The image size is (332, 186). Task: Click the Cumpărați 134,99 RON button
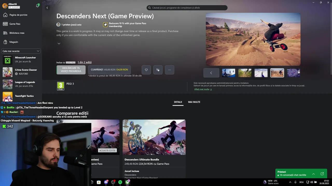tap(109, 70)
